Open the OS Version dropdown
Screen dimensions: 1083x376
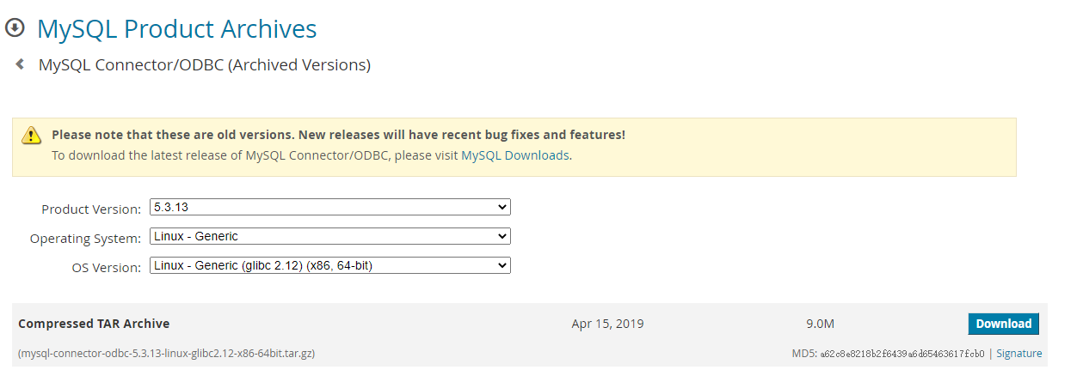329,265
